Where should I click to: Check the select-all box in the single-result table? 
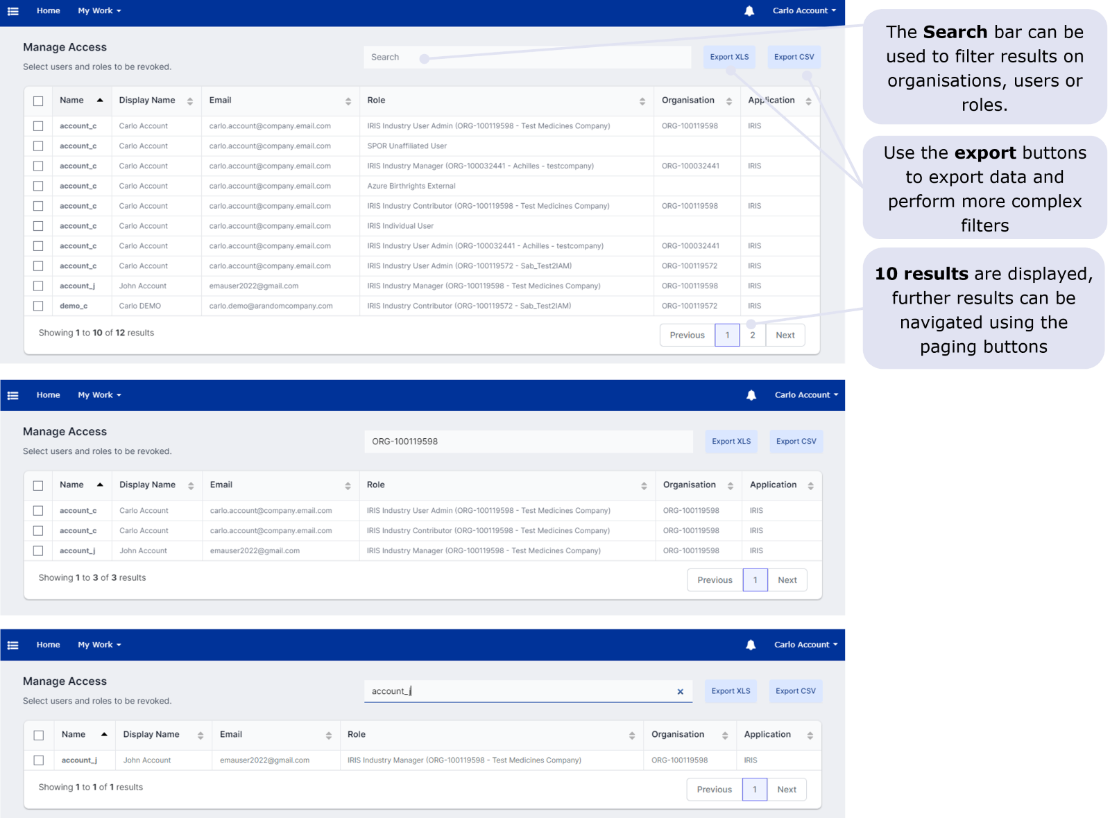click(x=39, y=736)
